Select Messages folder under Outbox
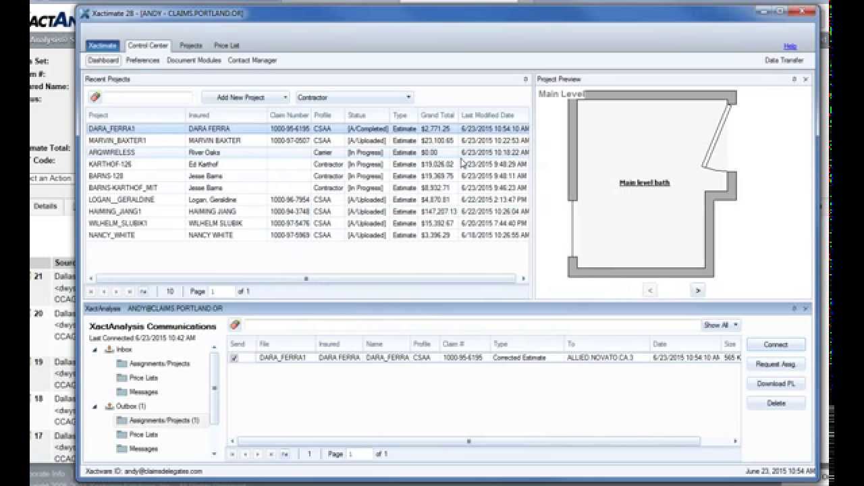This screenshot has width=864, height=486. click(x=137, y=449)
